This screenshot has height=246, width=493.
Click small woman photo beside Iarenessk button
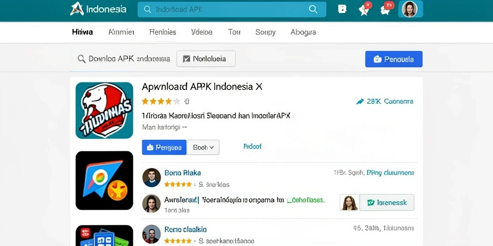[349, 202]
